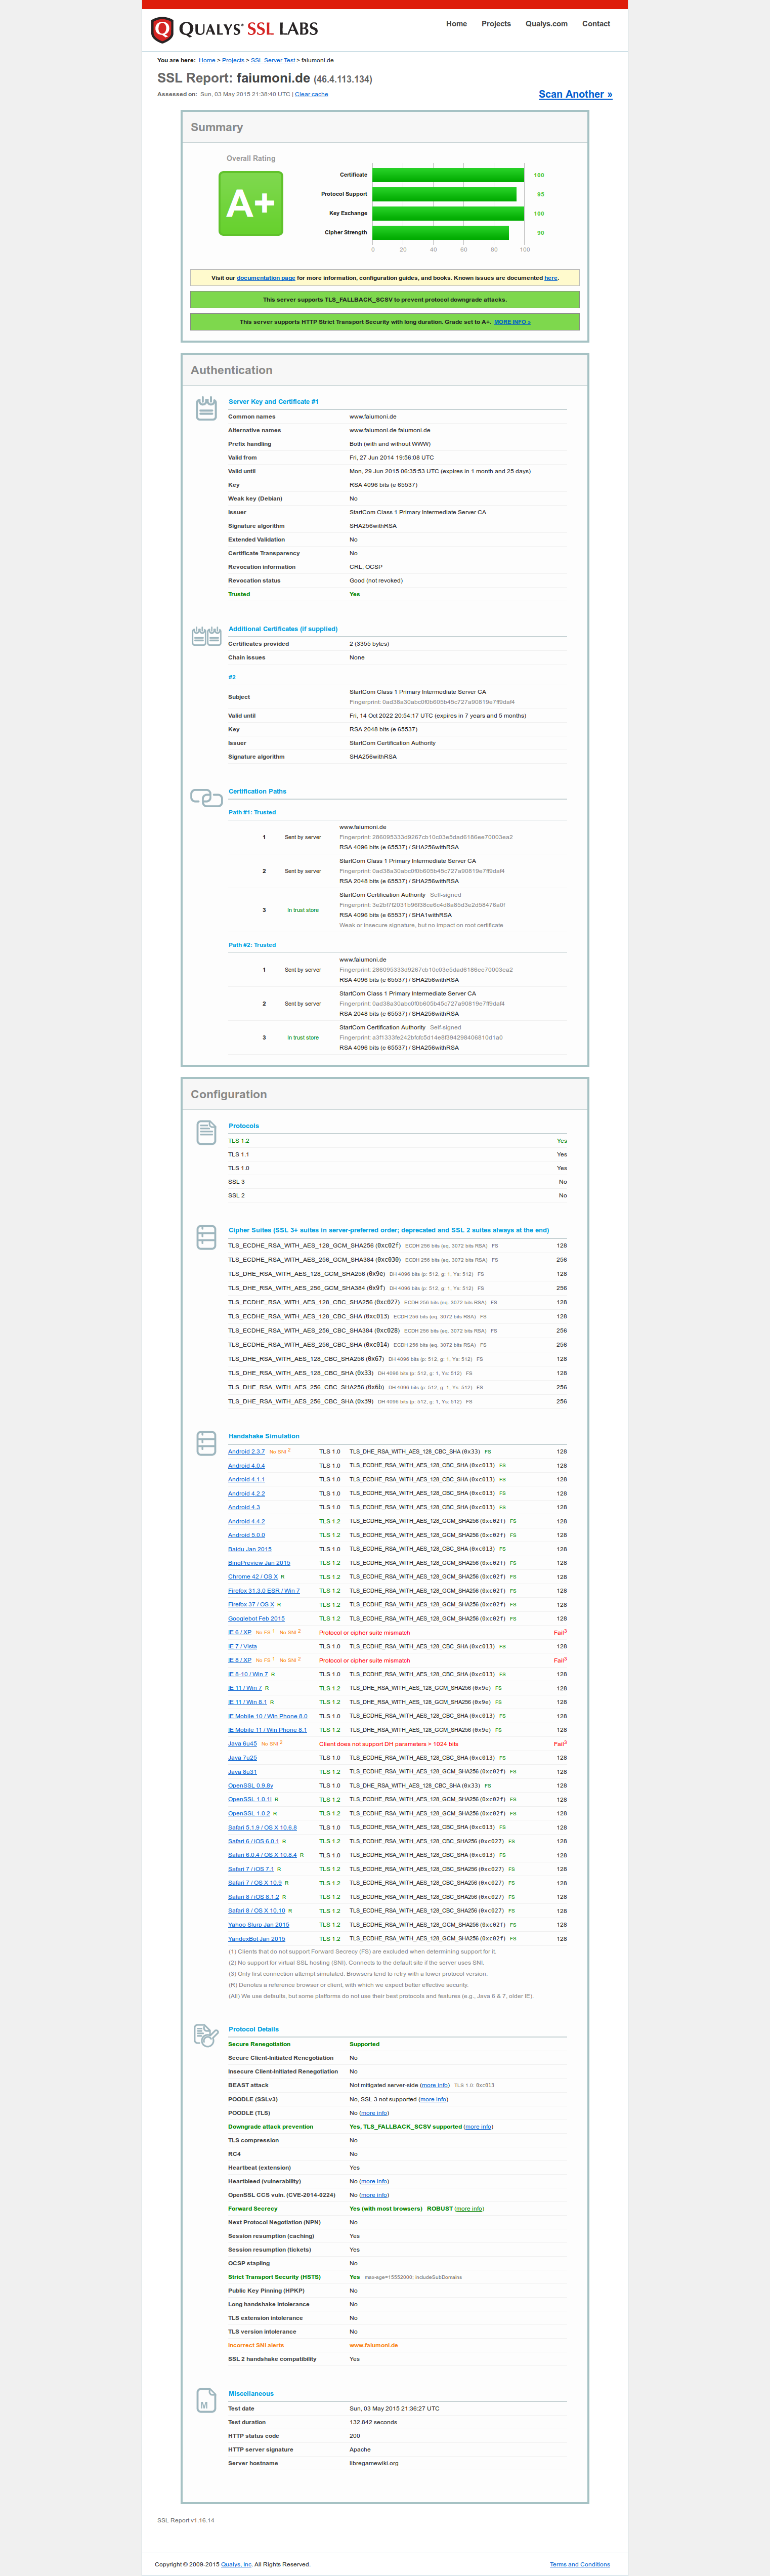Viewport: 770px width, 2576px height.
Task: Open the Android 2.3.7 handshake link
Action: [x=246, y=1451]
